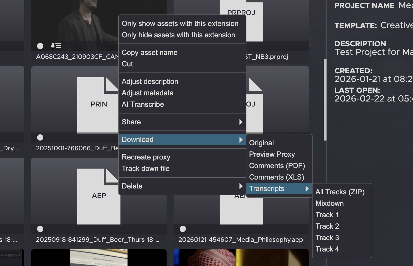Click the status dot on 20251001-766066 asset
Screen dimensions: 413x266
click(40, 137)
